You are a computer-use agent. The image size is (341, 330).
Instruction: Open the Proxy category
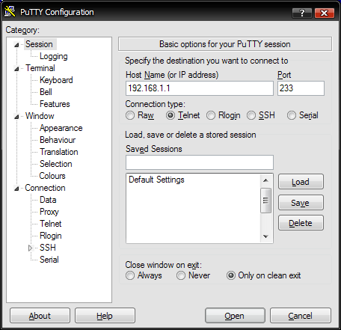point(49,212)
